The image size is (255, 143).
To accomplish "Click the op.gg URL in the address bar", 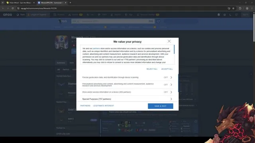I will pos(39,8).
